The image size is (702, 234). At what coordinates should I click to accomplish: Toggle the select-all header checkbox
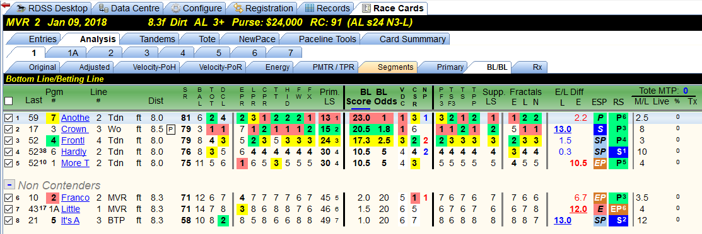[8, 101]
